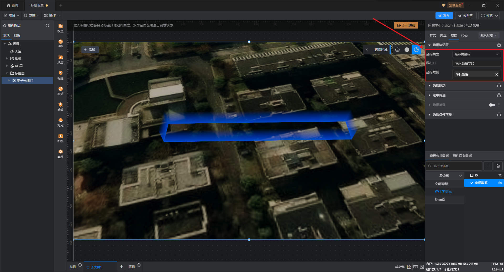Switch to the 样式 tab

click(433, 35)
